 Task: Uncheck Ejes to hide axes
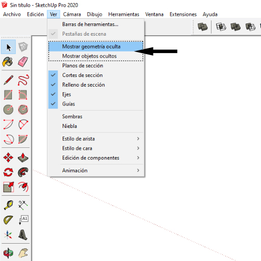pos(96,94)
